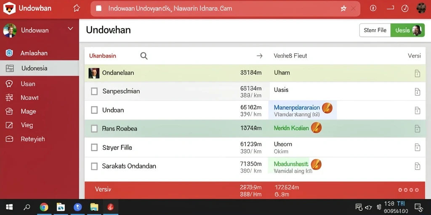Check the Sarakats Ondandan checkbox
Image resolution: width=431 pixels, height=215 pixels.
point(94,166)
